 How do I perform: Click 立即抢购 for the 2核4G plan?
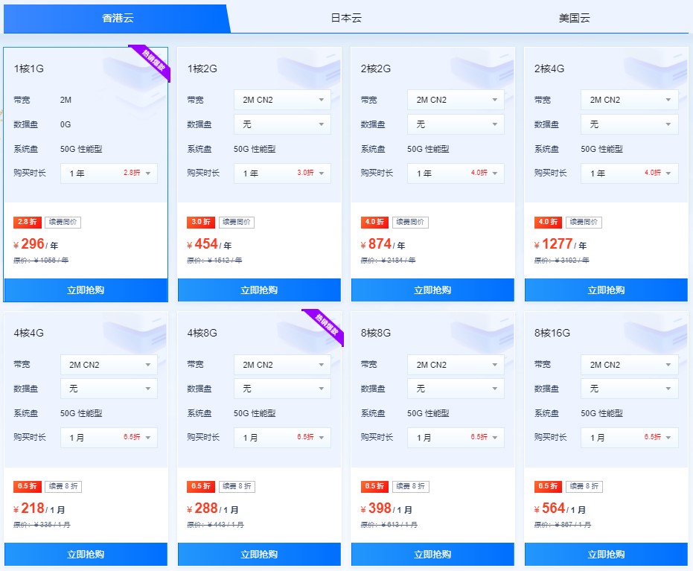coord(606,290)
